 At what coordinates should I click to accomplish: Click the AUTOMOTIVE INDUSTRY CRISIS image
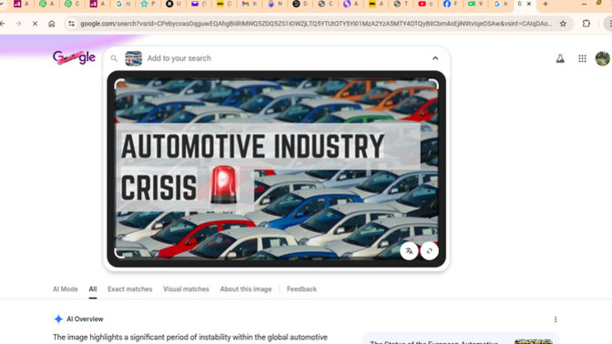(x=276, y=169)
